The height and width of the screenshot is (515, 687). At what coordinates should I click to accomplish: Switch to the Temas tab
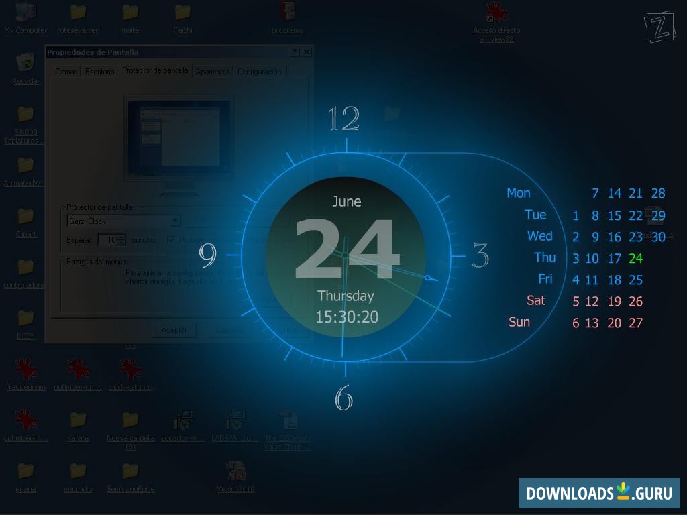tap(66, 72)
